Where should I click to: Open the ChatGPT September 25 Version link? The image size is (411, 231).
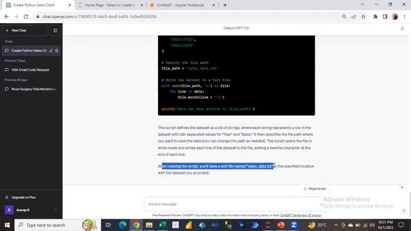coord(301,216)
